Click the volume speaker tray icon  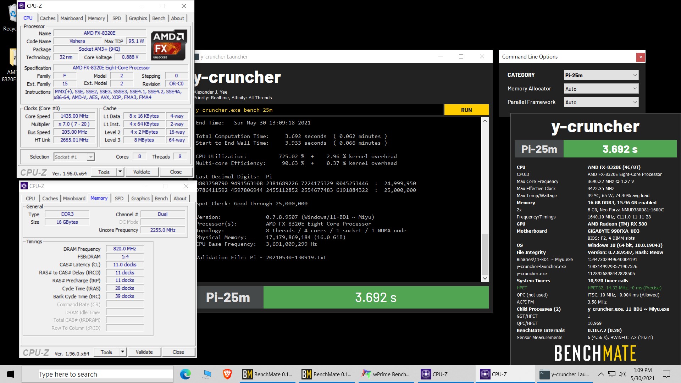[x=622, y=374]
